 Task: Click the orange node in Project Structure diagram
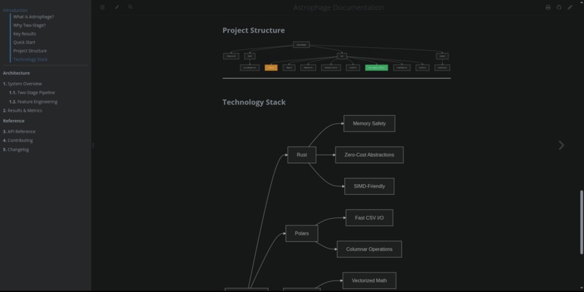point(271,68)
